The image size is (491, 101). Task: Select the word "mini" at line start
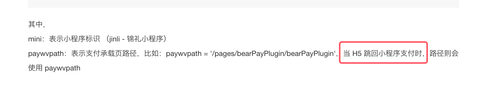[x=35, y=39]
